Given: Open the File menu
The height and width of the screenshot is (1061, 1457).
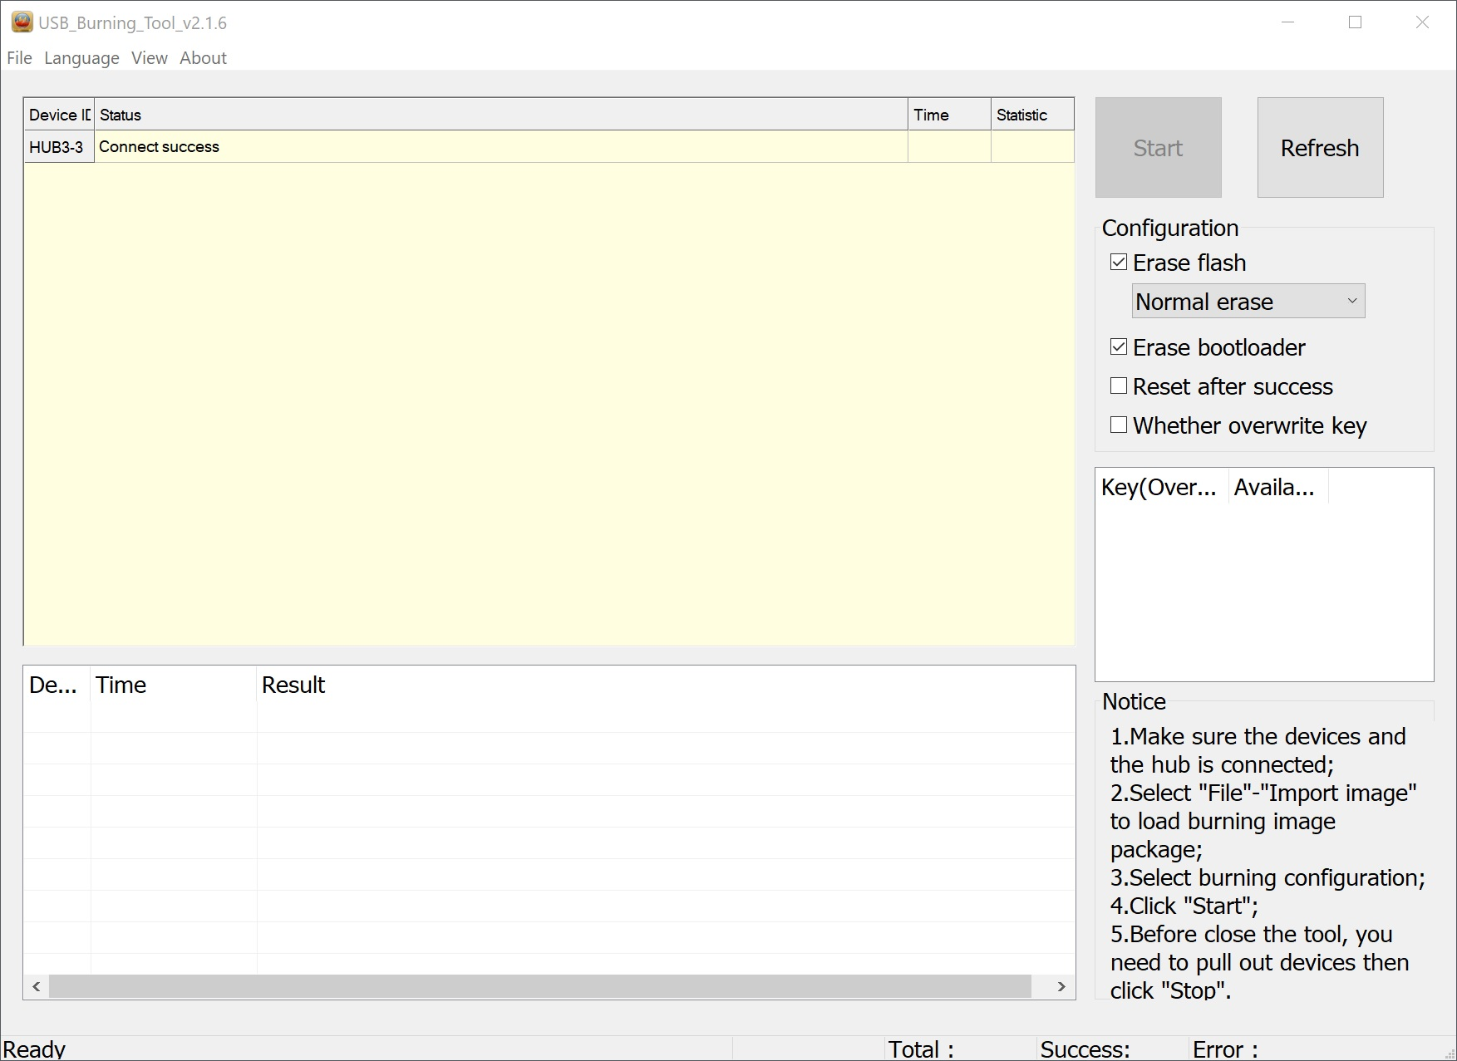Looking at the screenshot, I should pos(19,58).
